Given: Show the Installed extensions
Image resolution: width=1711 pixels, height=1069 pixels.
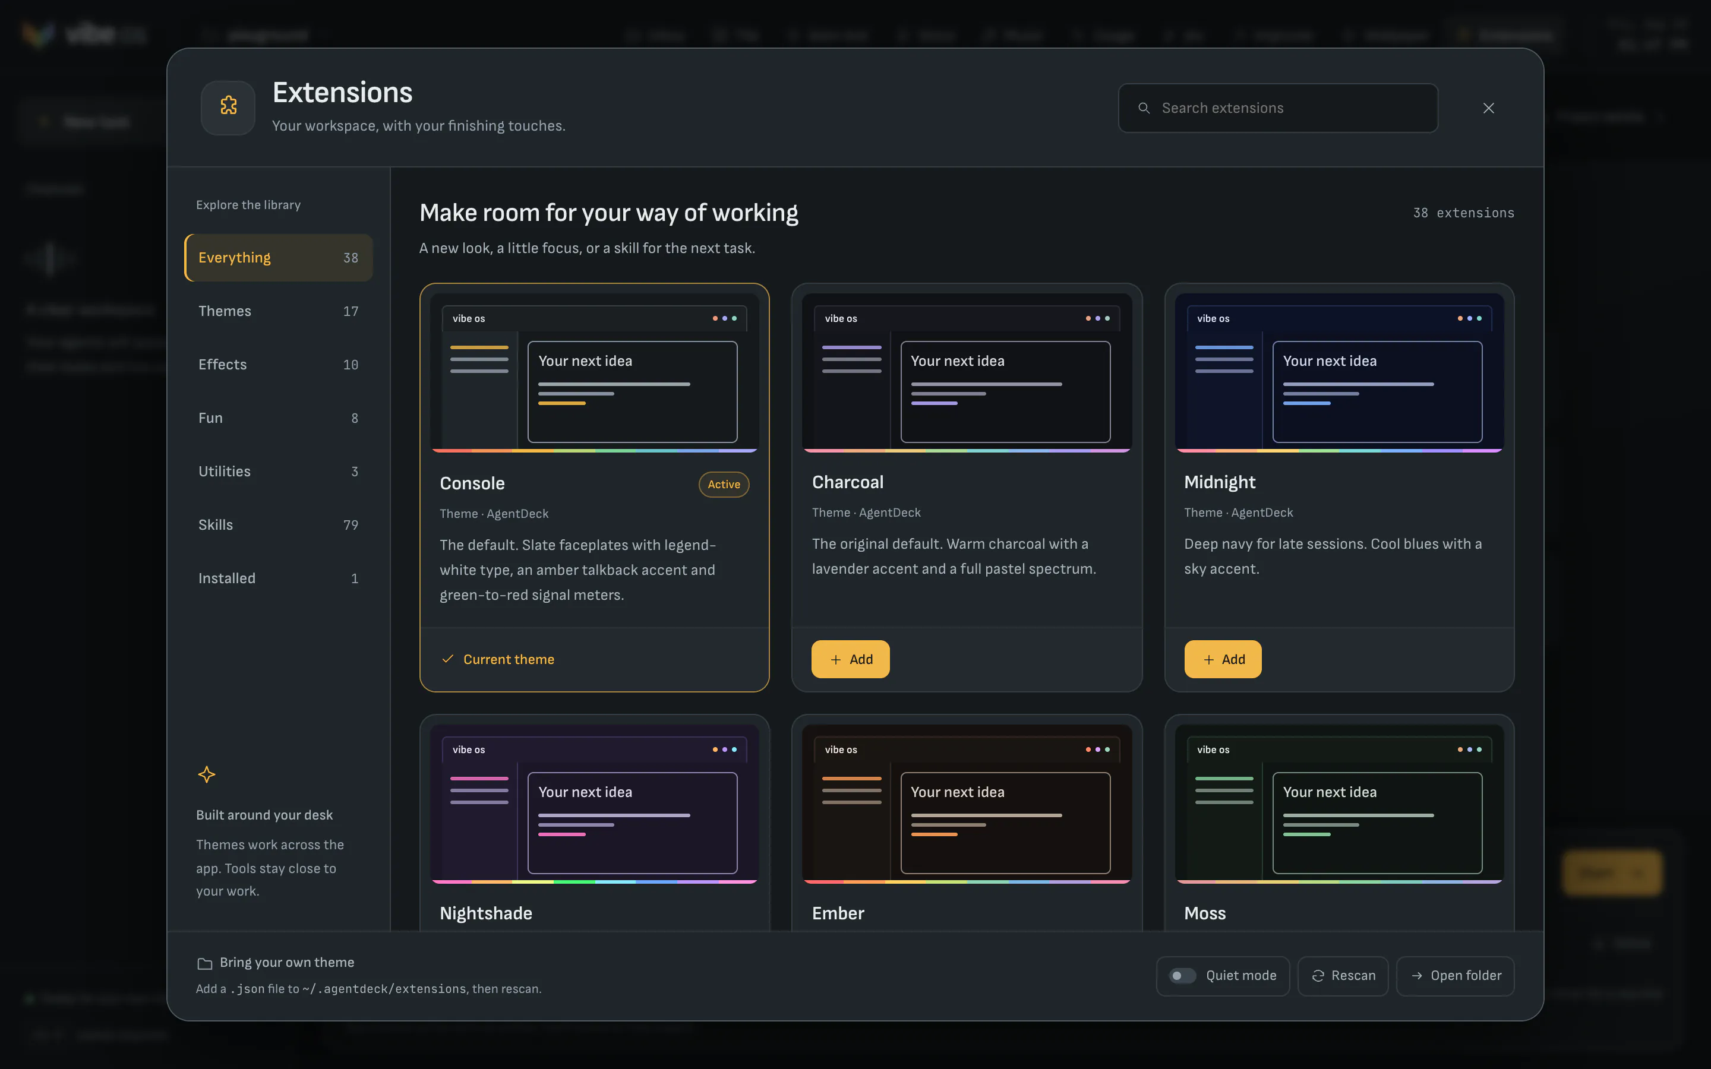Looking at the screenshot, I should [279, 578].
